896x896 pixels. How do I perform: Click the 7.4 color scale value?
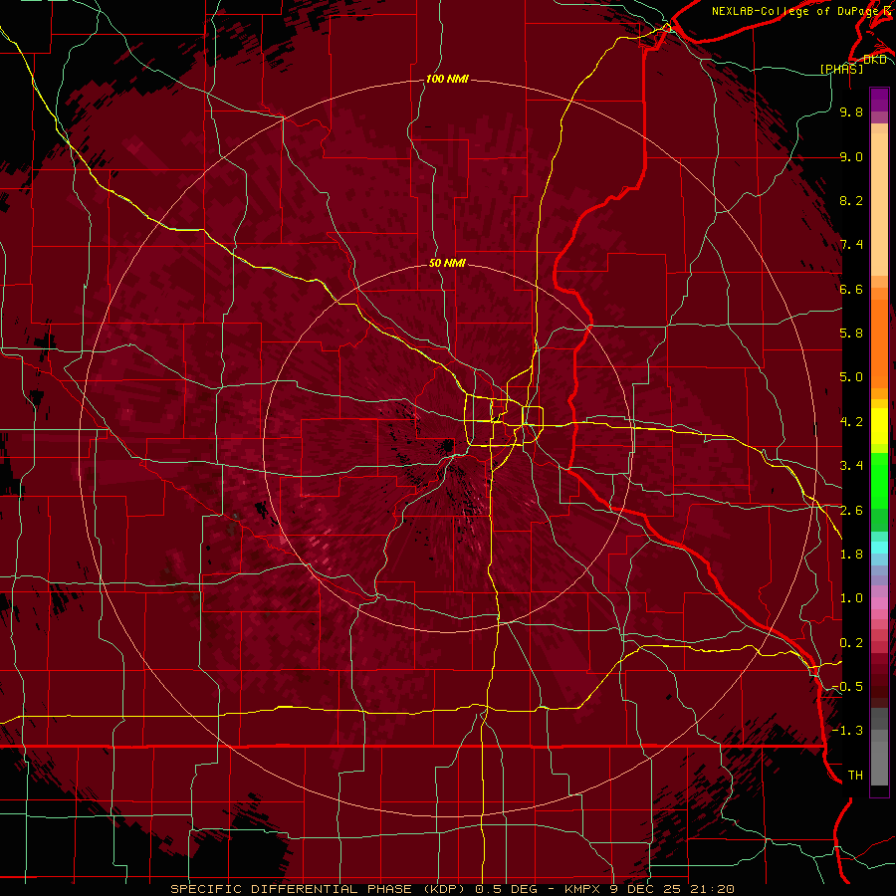pos(851,245)
